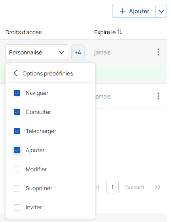Open the Ajouter split-button dropdown arrow
This screenshot has height=222, width=171.
pos(161,11)
